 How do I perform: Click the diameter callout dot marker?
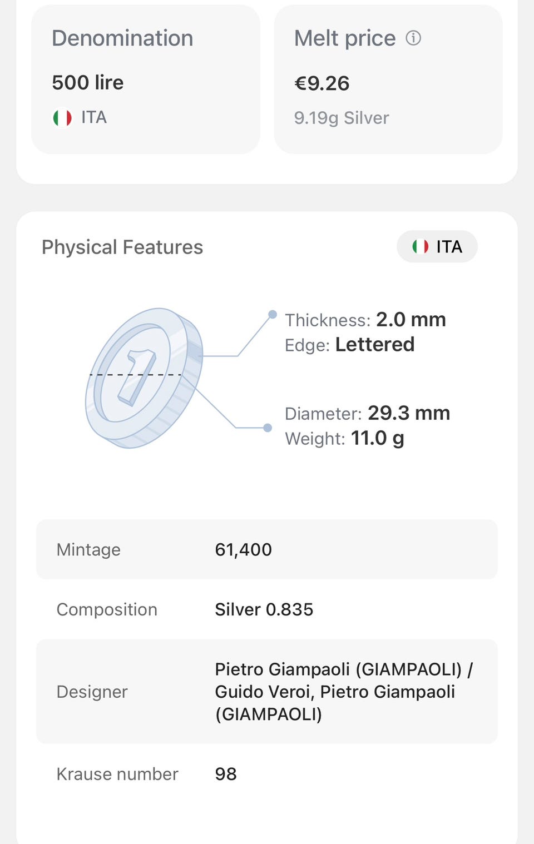point(268,428)
